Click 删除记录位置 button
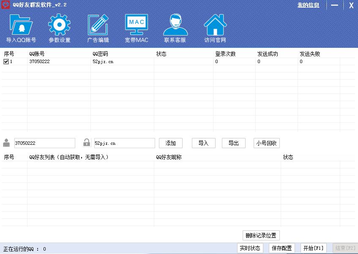The image size is (358, 254). pos(261,236)
